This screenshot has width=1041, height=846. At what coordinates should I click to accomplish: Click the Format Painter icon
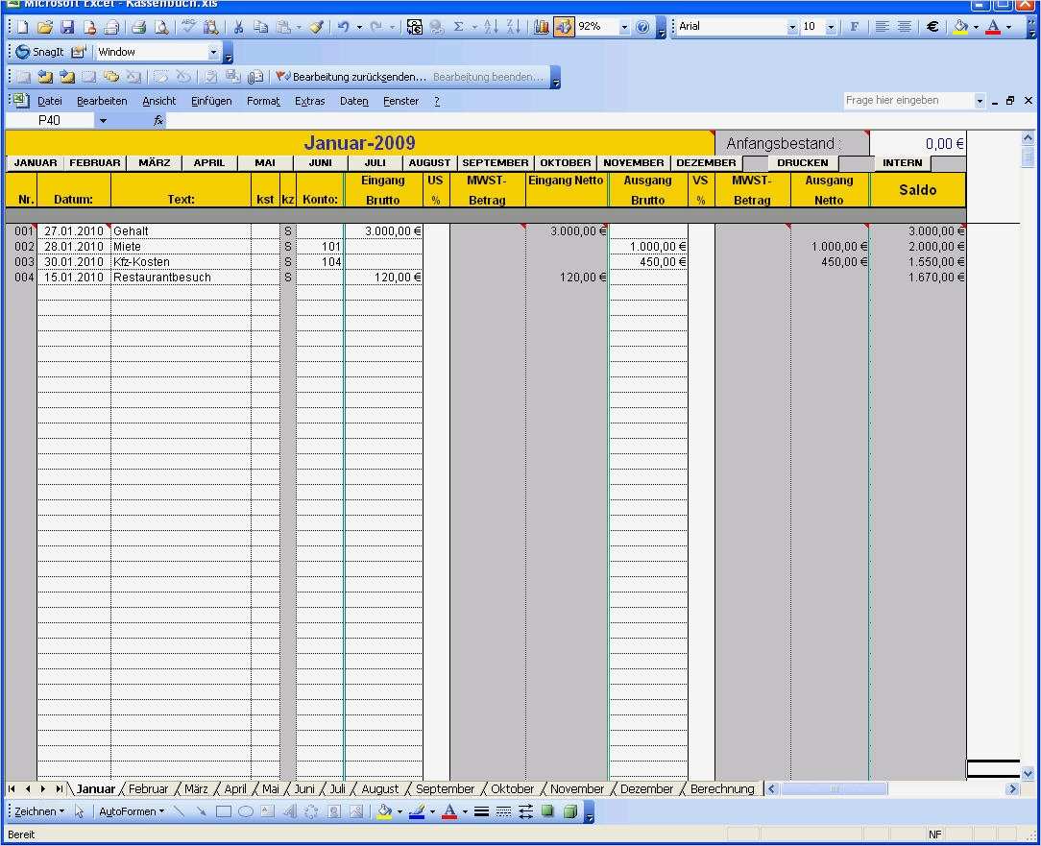tap(316, 27)
